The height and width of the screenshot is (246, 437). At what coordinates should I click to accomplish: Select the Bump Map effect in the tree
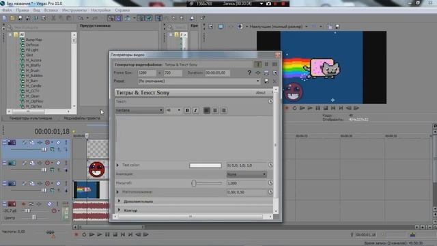(33, 40)
